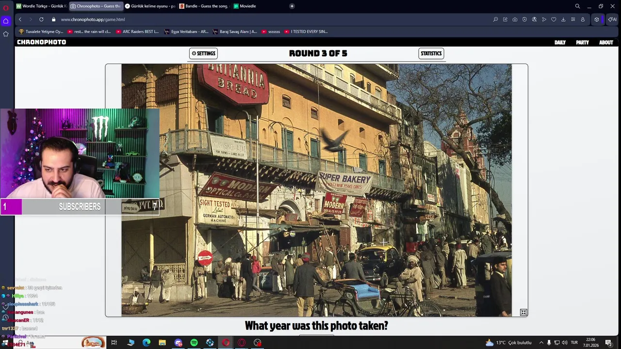The height and width of the screenshot is (349, 621).
Task: Open the Party menu item
Action: pos(582,42)
